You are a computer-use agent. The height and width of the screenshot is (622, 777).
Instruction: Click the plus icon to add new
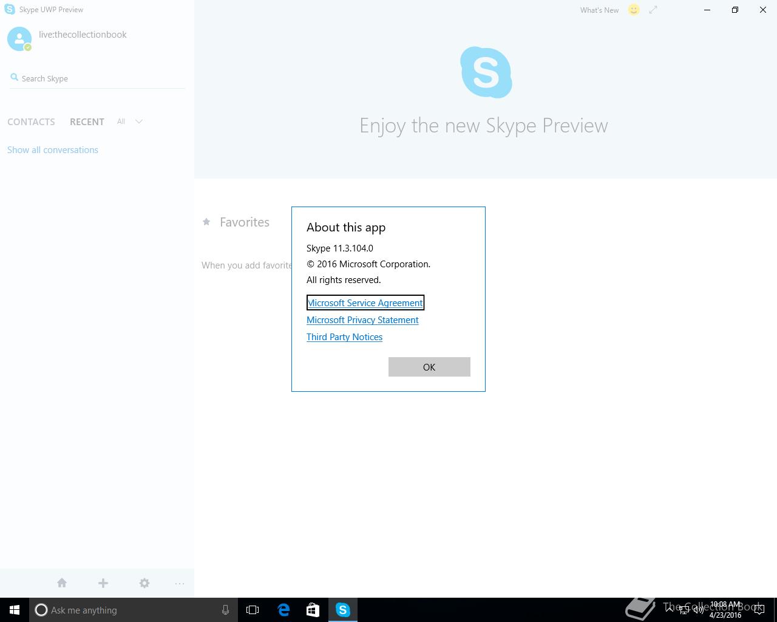click(103, 583)
